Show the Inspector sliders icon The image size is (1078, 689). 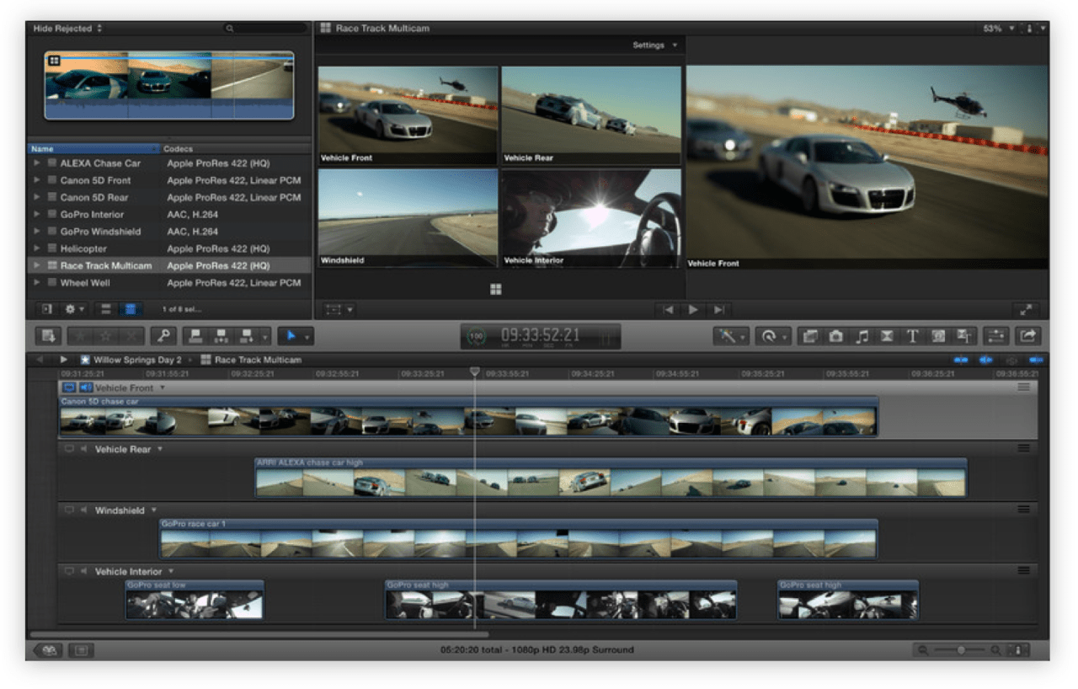(x=996, y=336)
